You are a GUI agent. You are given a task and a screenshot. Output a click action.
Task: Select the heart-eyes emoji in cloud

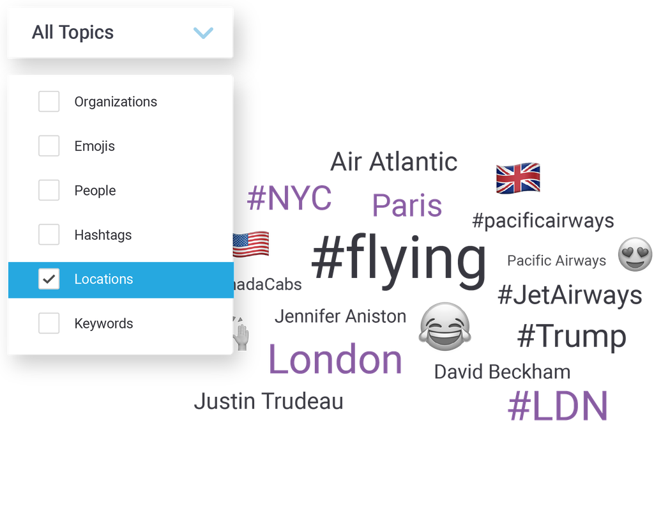tap(635, 254)
